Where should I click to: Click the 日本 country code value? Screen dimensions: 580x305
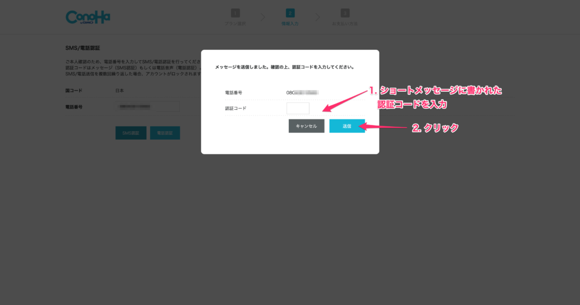[x=120, y=91]
